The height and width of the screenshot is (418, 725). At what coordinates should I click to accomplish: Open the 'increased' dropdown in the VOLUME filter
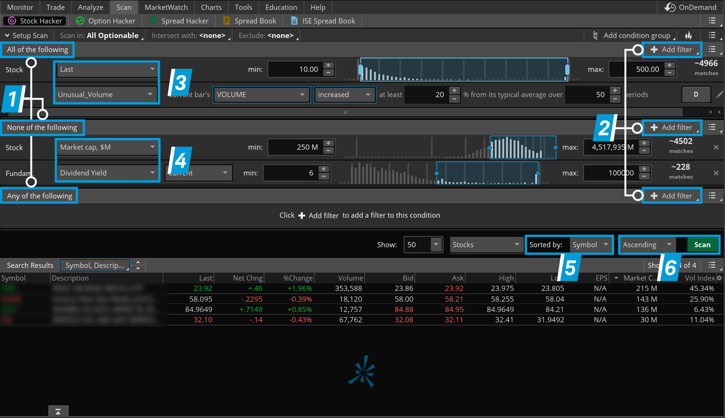pos(344,94)
